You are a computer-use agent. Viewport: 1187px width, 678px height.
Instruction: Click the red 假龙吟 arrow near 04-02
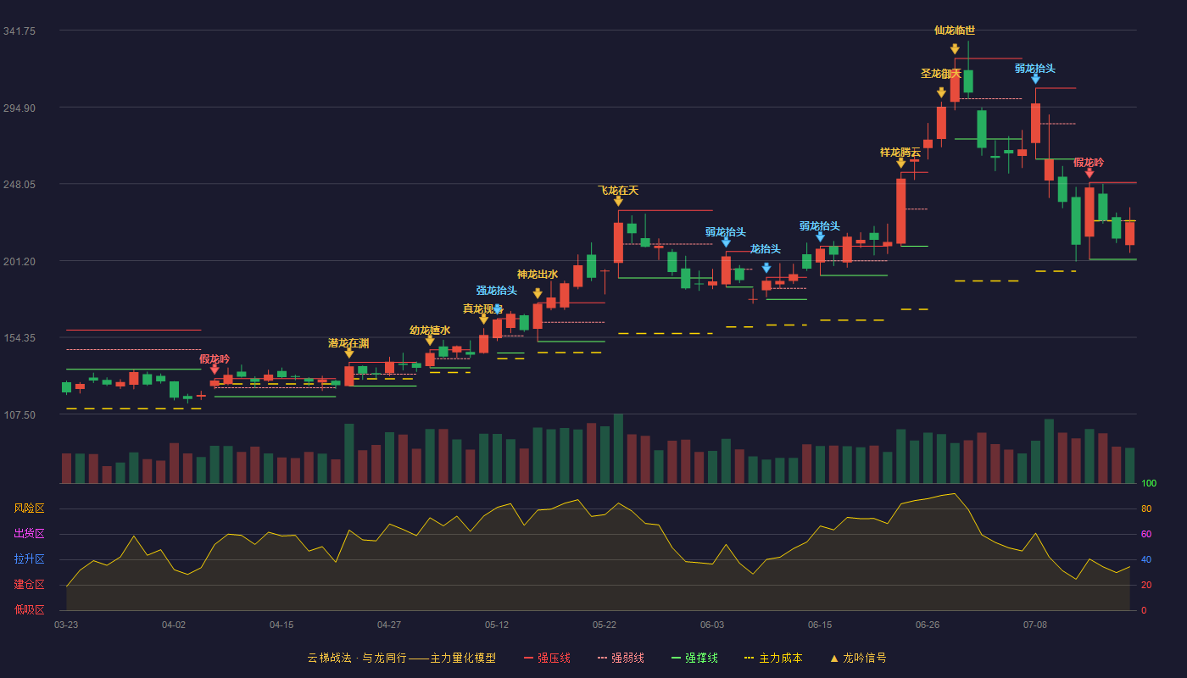coord(215,370)
